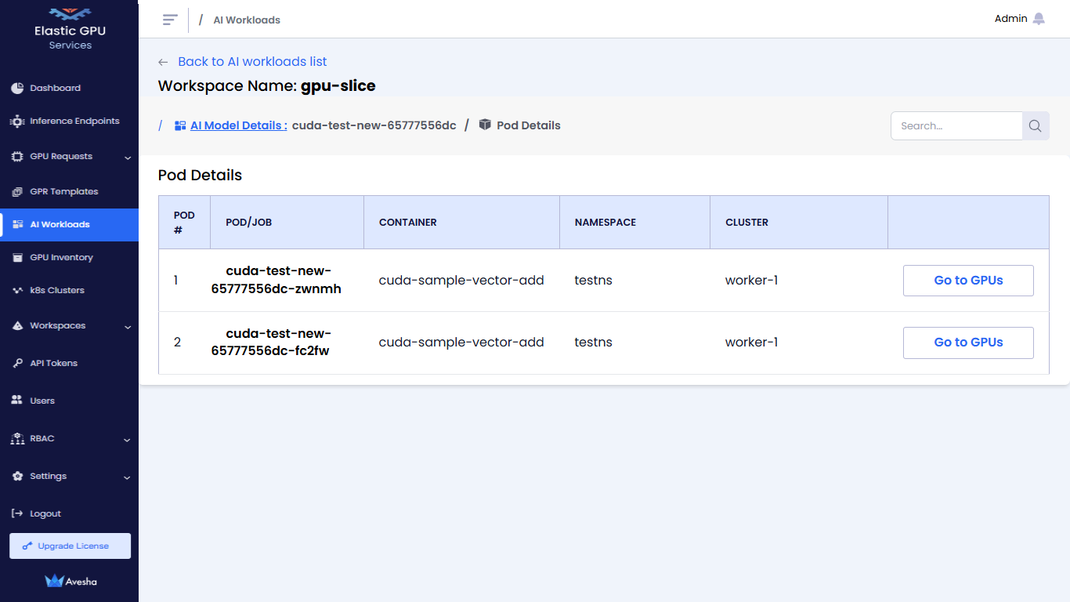Screen dimensions: 1070x602
Task: Go to GPUs for pod fc2fw
Action: (968, 343)
